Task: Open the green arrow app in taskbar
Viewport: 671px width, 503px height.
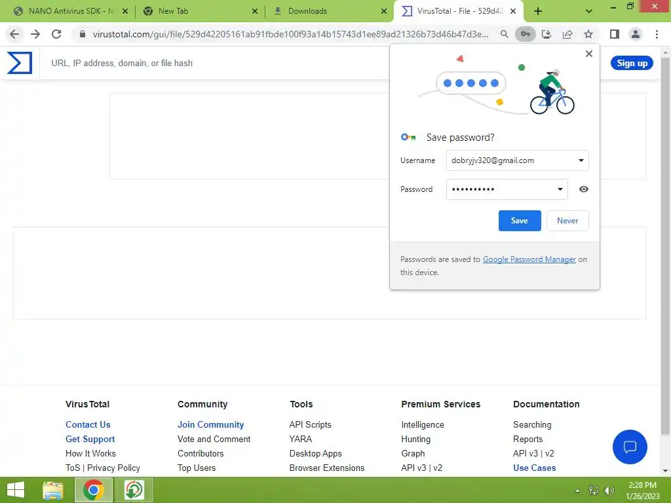Action: coord(134,490)
